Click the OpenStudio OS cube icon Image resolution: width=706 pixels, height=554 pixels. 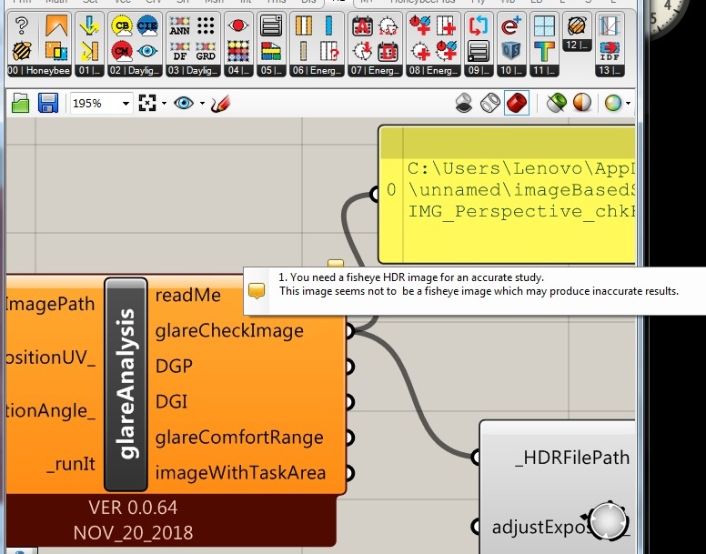(x=511, y=51)
